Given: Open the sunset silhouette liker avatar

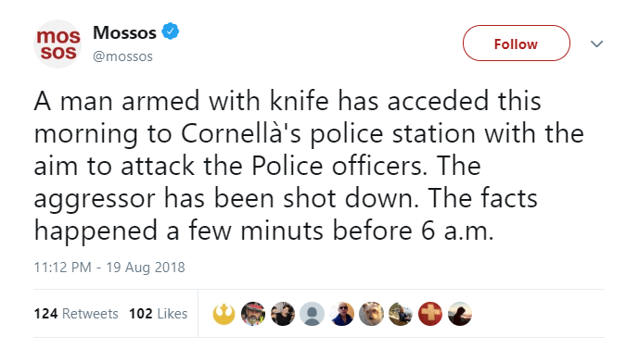Looking at the screenshot, I should point(460,314).
